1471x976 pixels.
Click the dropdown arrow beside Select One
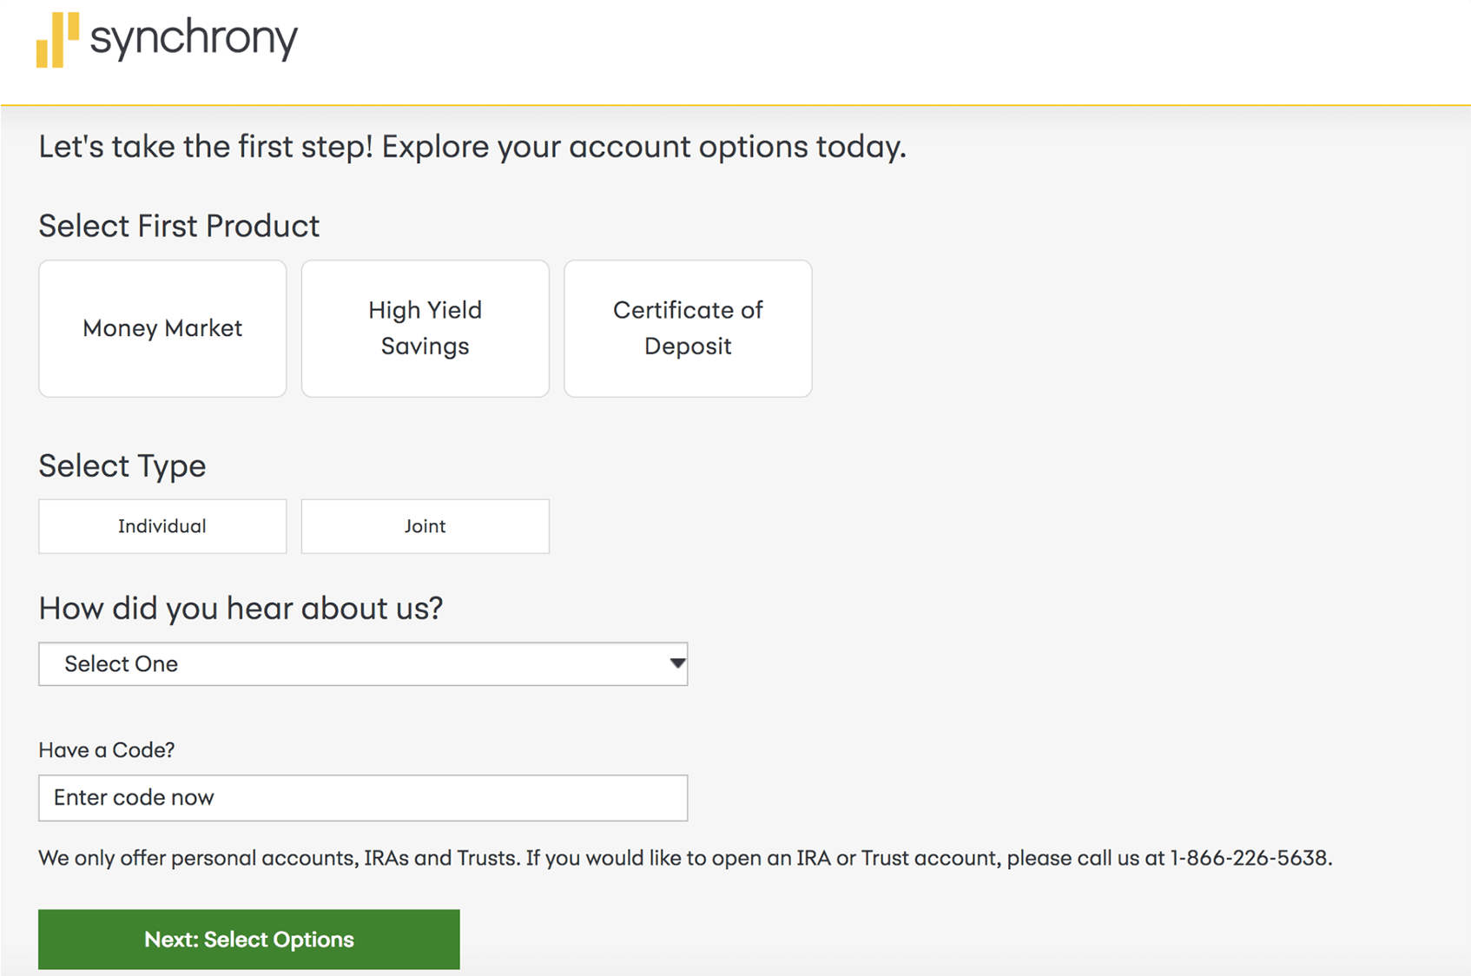point(677,664)
